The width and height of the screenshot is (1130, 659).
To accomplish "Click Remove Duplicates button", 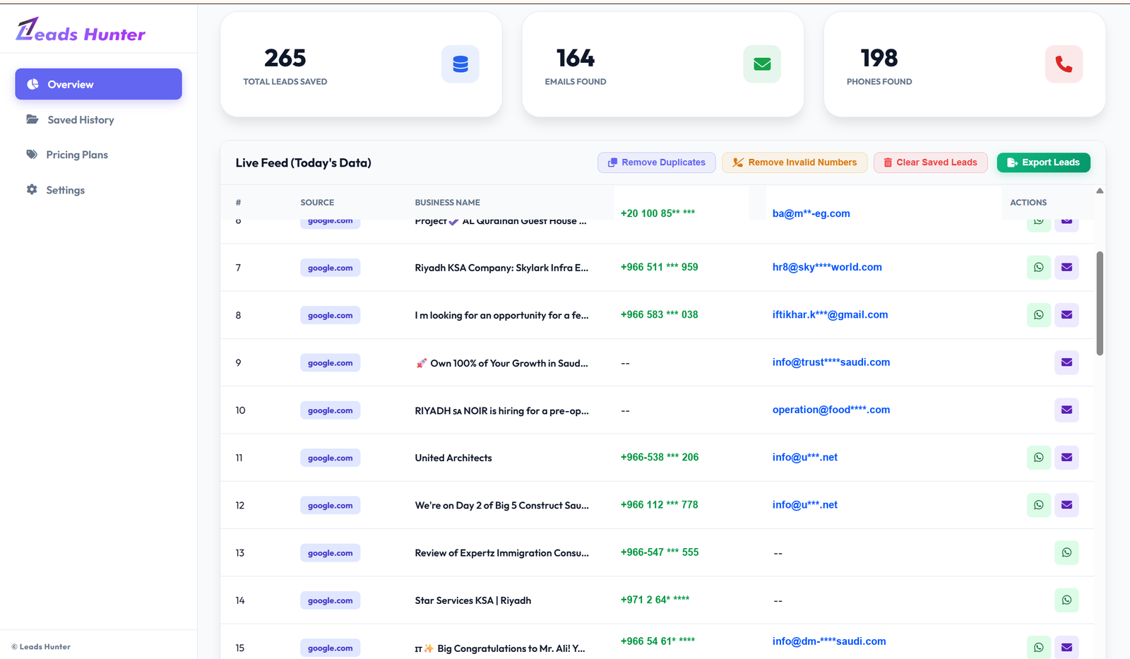I will [656, 162].
